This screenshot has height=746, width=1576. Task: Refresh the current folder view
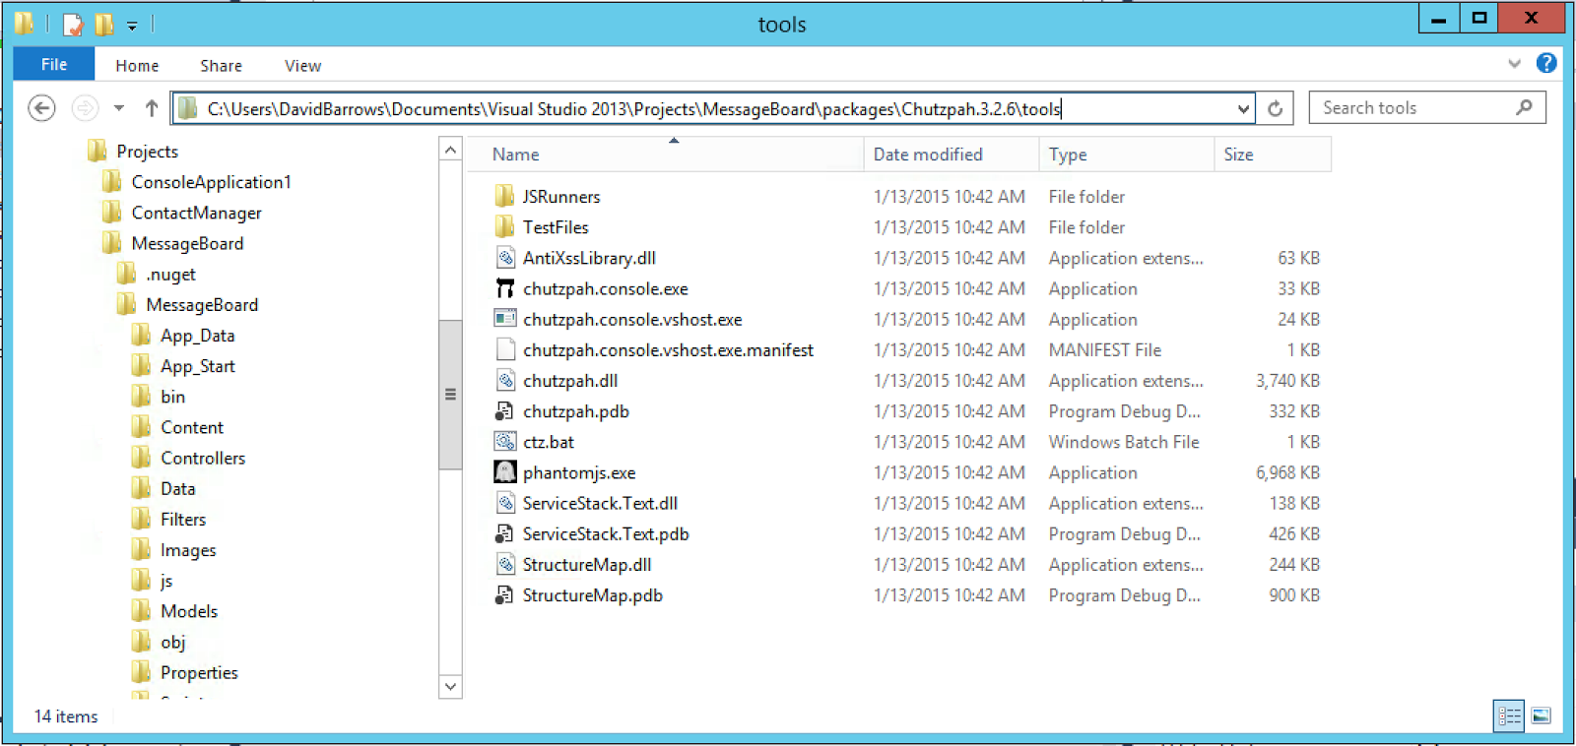click(x=1275, y=108)
